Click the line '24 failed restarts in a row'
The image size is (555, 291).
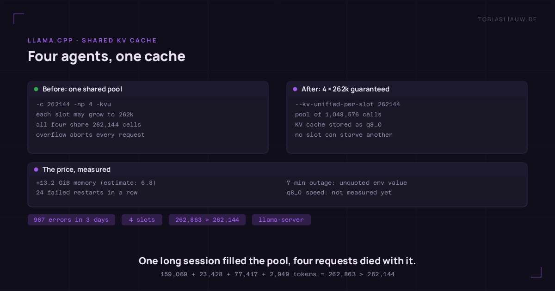(86, 193)
